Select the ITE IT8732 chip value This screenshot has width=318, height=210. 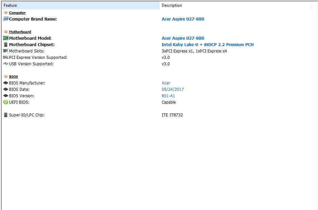coord(172,115)
